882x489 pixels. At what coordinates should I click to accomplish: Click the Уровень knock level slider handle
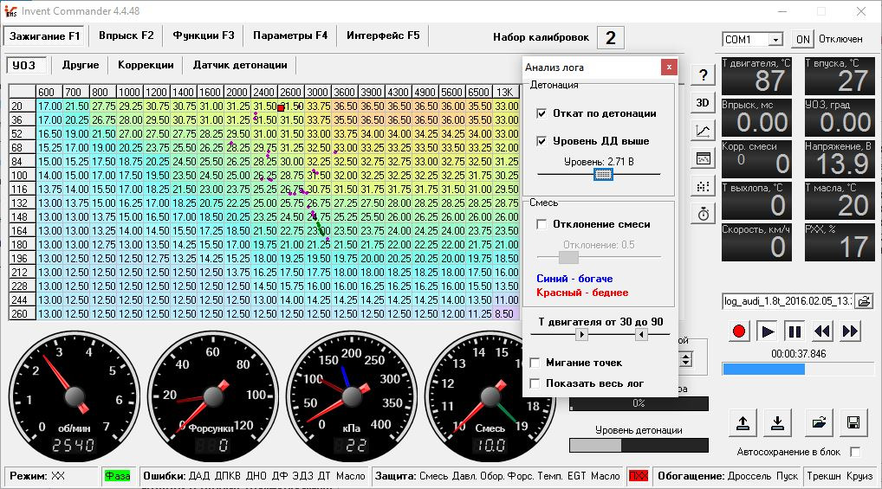coord(603,174)
